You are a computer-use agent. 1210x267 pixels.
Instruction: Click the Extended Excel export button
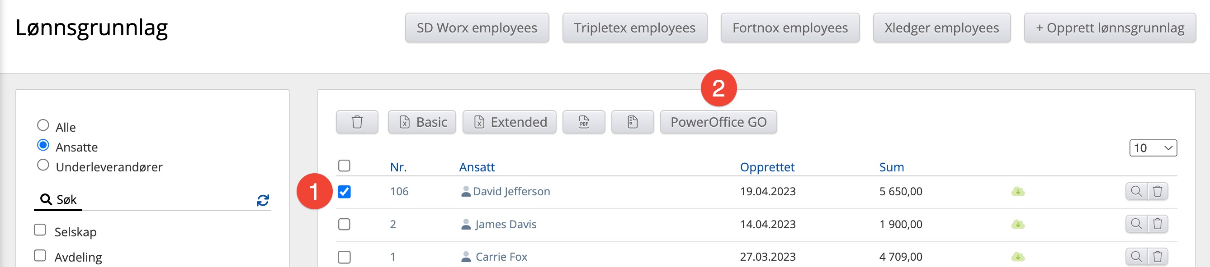point(509,122)
